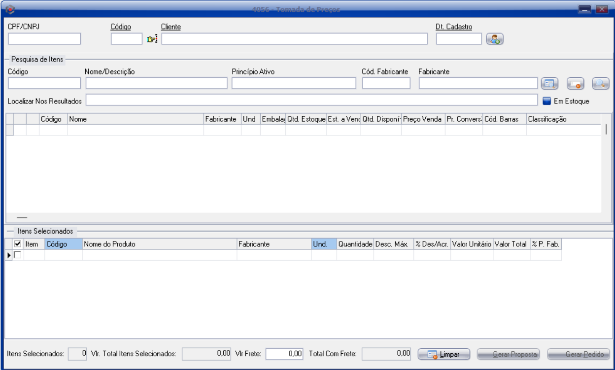
Task: Click the customer registration person icon
Action: click(494, 39)
